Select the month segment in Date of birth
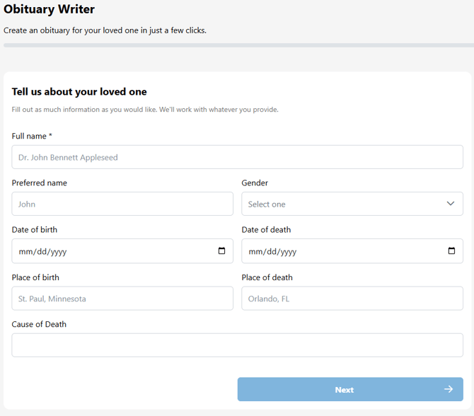The image size is (474, 416). pyautogui.click(x=25, y=252)
